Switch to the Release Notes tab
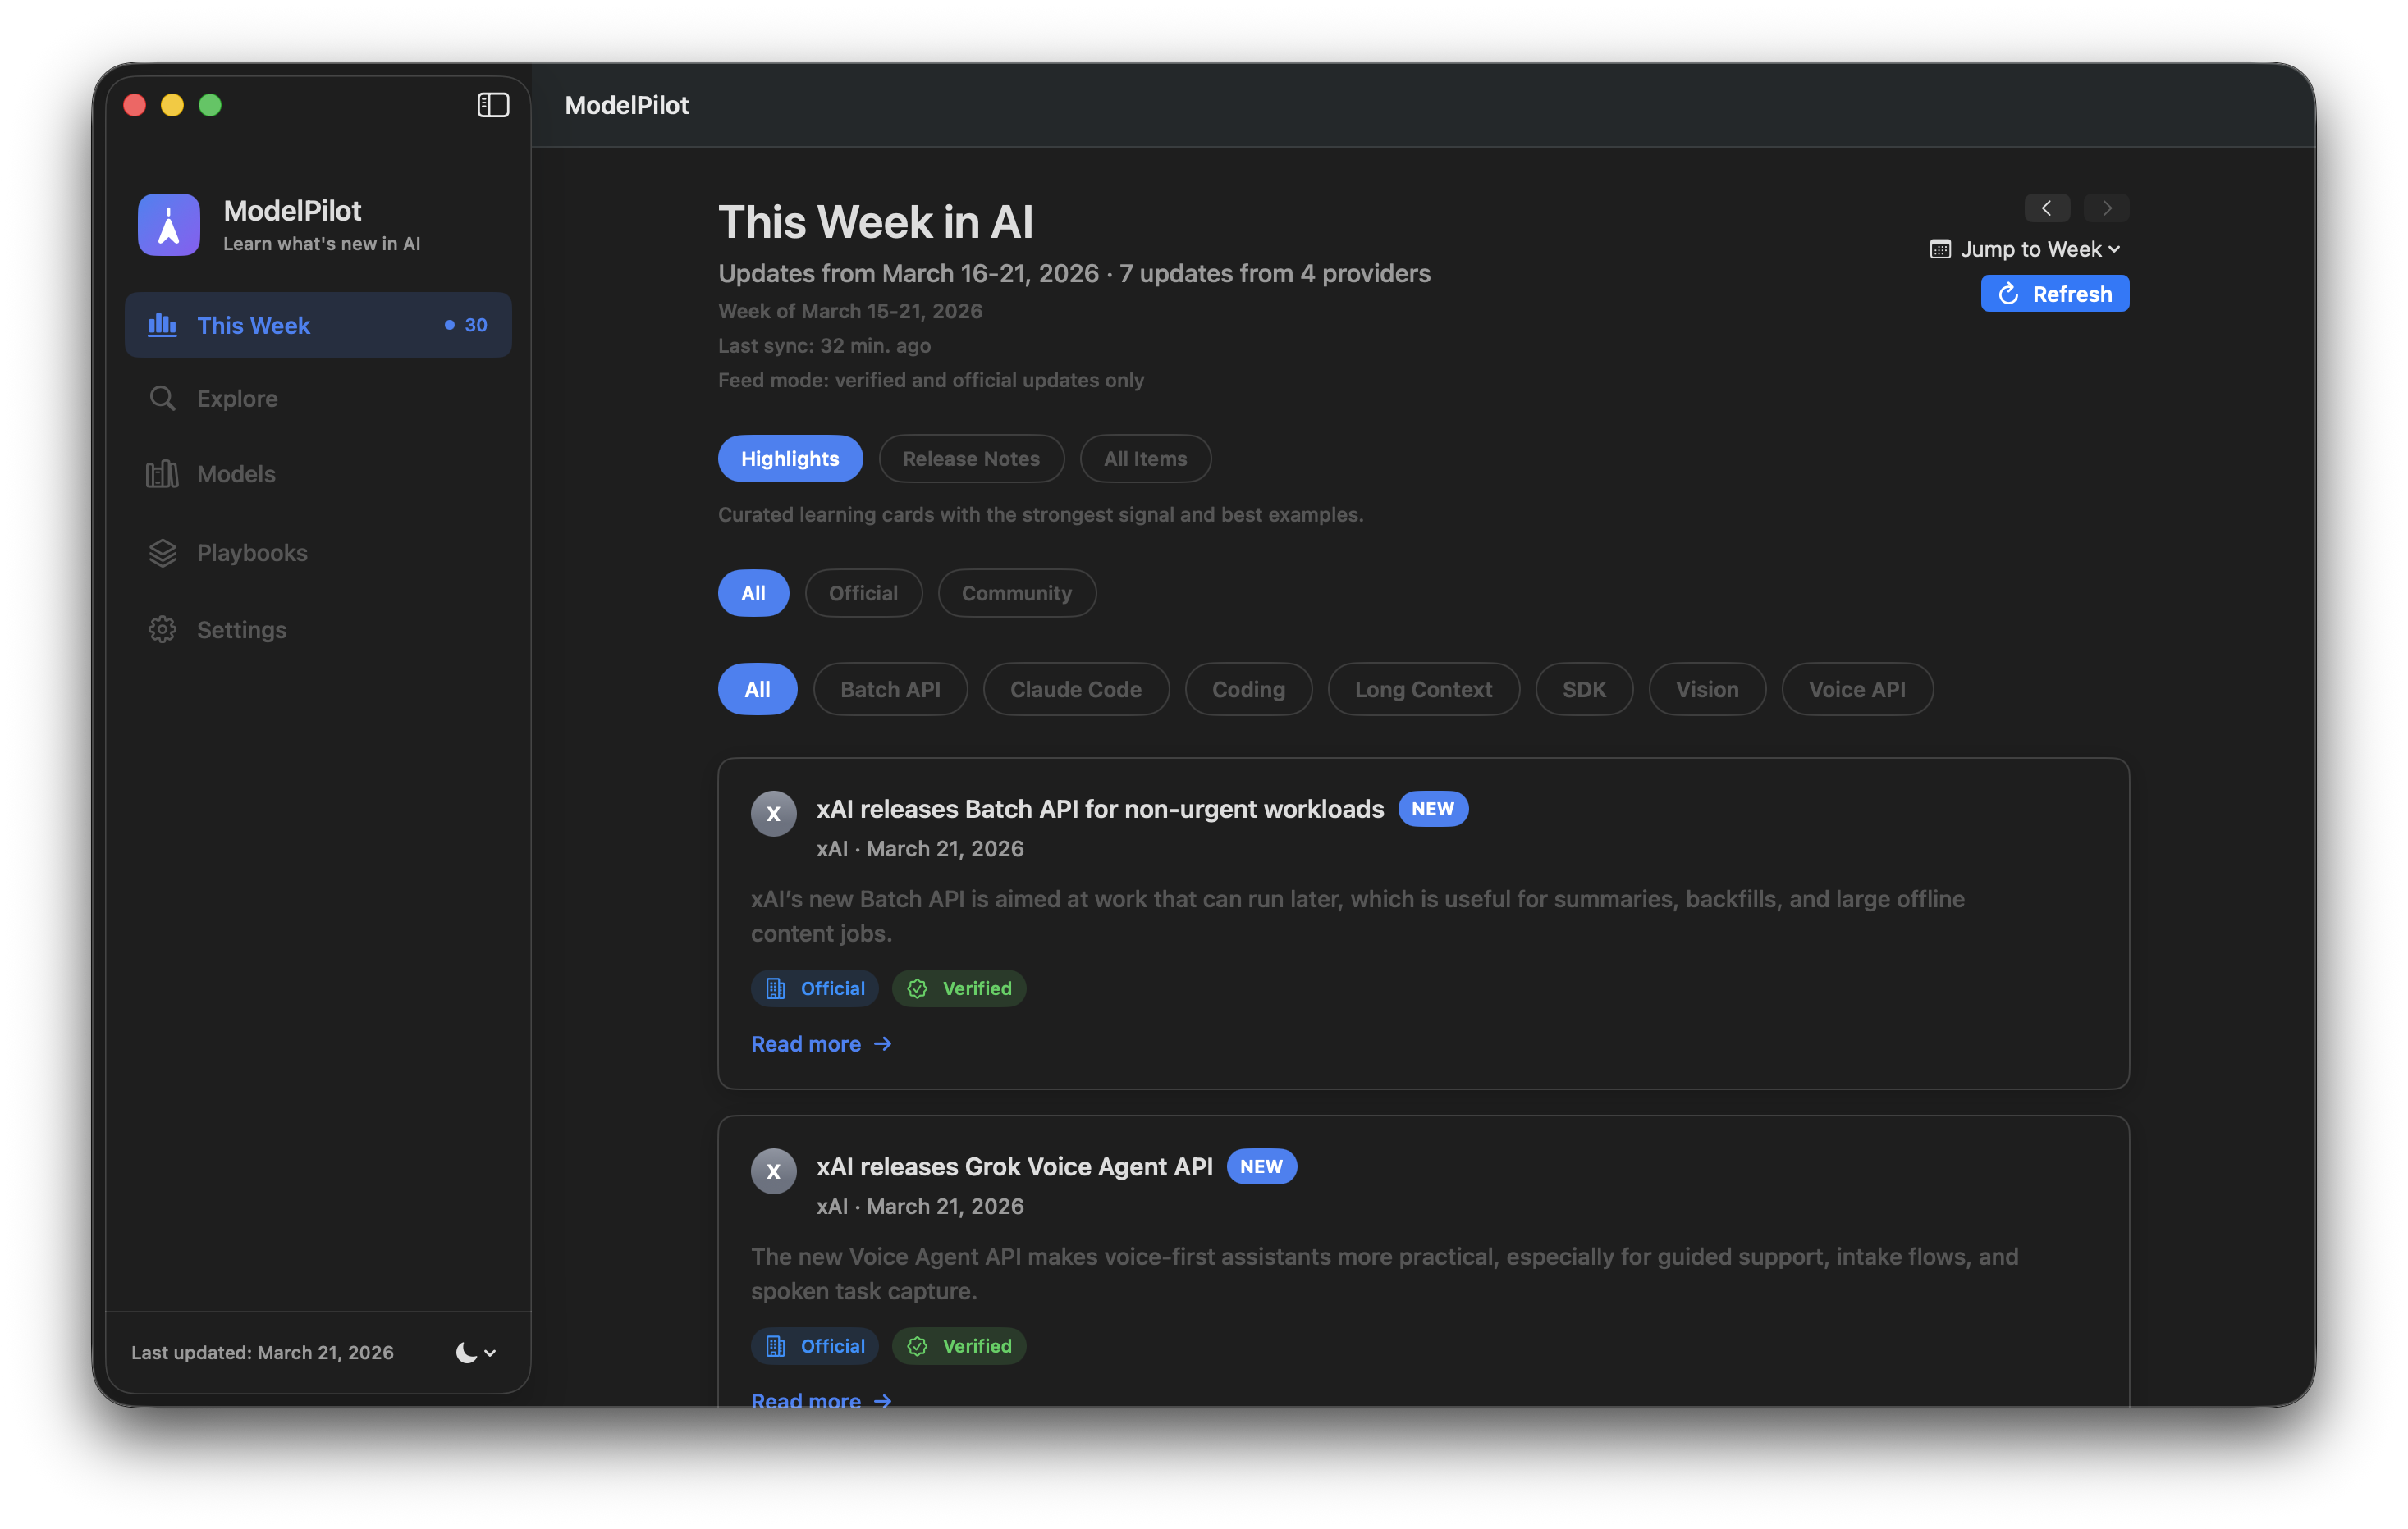 coord(971,459)
